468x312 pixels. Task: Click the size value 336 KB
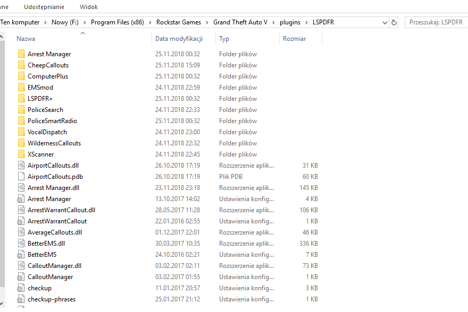[x=308, y=244]
